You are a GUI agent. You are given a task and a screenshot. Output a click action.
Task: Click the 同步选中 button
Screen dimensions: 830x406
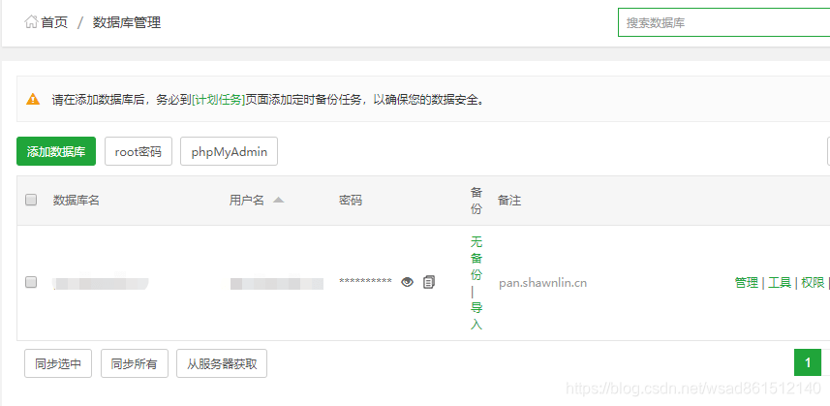tap(58, 363)
